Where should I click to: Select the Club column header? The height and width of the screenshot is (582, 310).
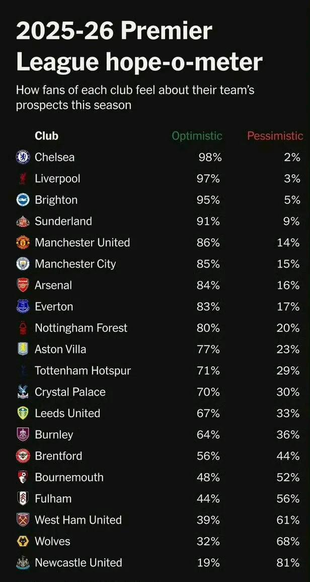coord(46,136)
